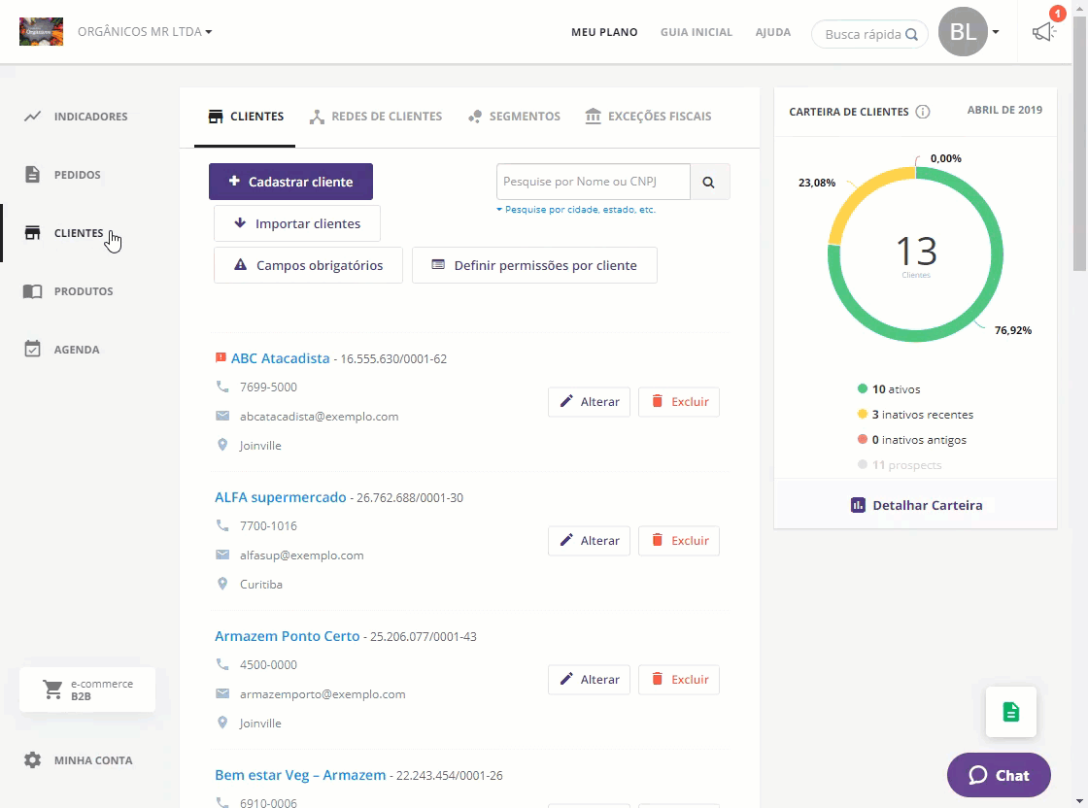Screen dimensions: 1088x808
Task: Open Indicadores in the sidebar
Action: pos(89,117)
